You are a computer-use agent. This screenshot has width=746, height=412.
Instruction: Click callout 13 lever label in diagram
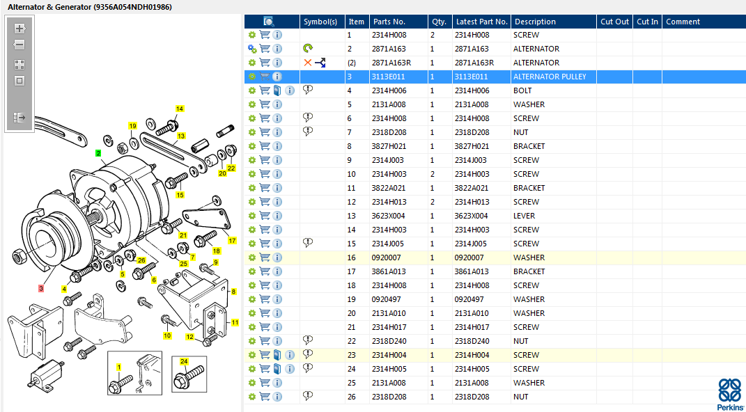pyautogui.click(x=181, y=136)
